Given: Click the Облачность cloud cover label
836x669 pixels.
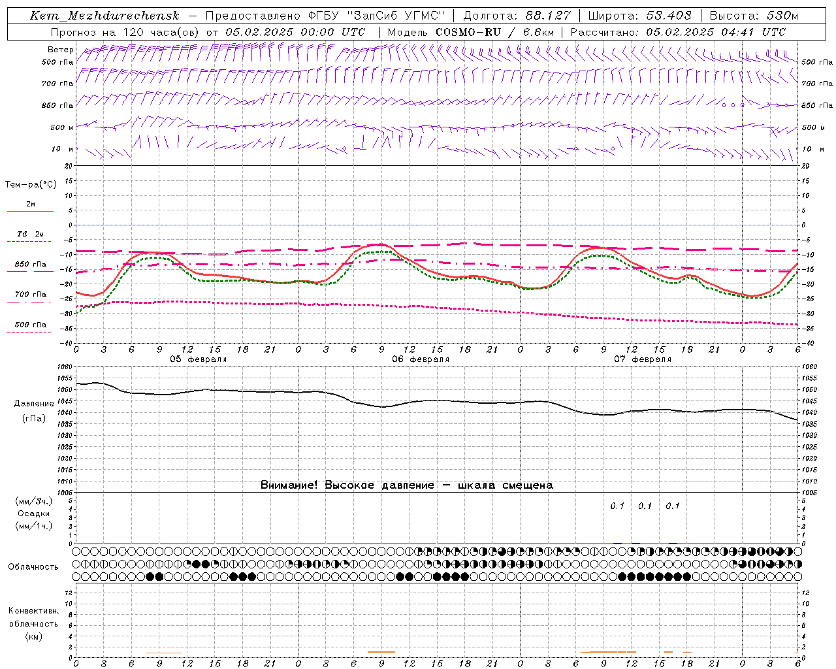Looking at the screenshot, I should (33, 567).
